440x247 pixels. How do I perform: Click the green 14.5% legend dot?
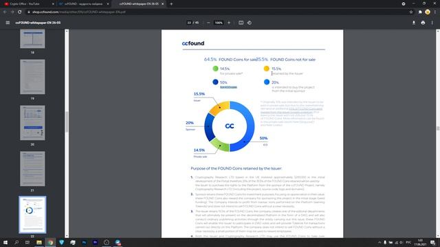pyautogui.click(x=215, y=69)
